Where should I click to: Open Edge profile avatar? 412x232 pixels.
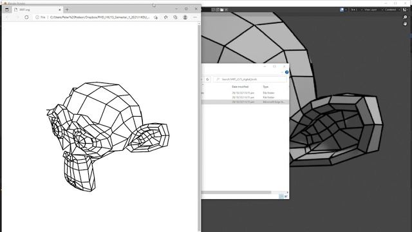click(185, 17)
